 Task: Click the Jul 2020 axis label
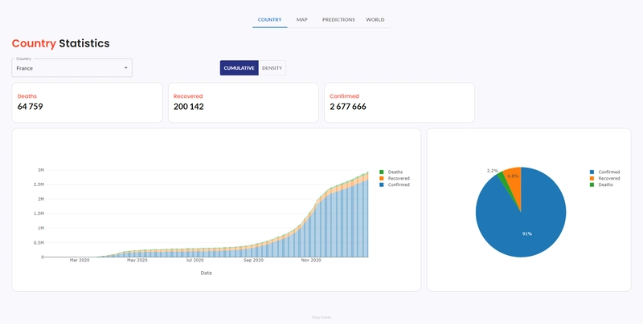click(x=195, y=260)
